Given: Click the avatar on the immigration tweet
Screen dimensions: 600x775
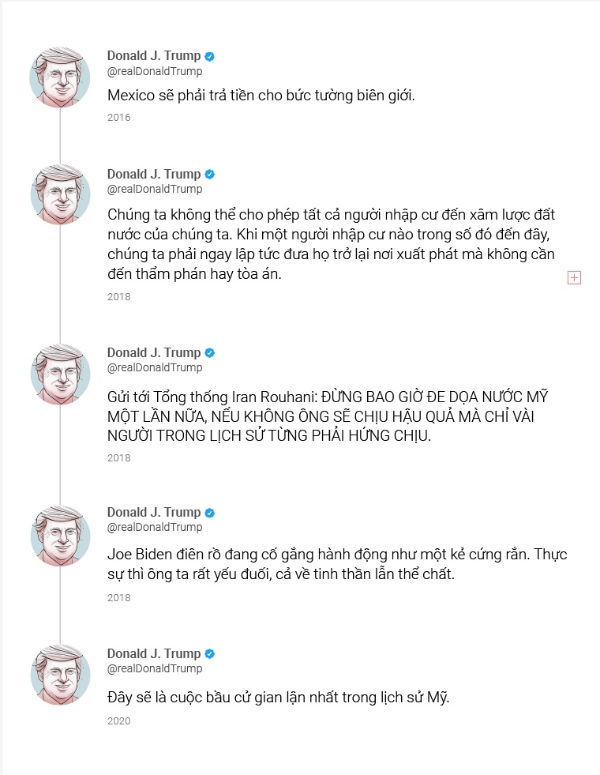Looking at the screenshot, I should (x=60, y=195).
